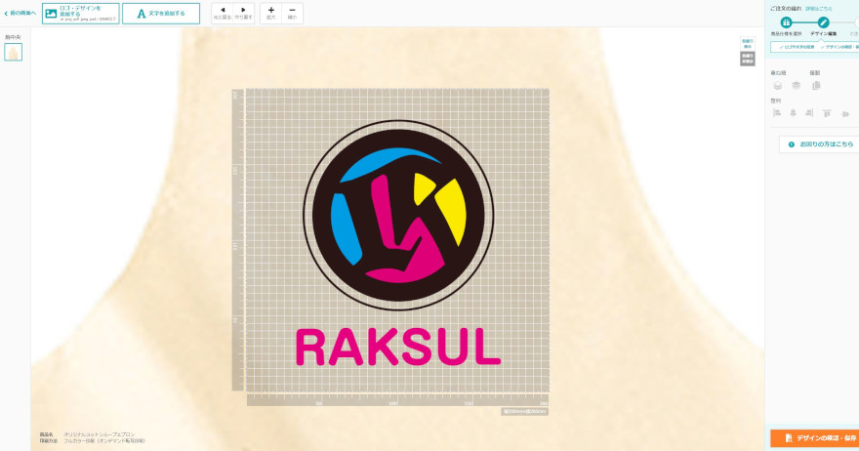Redo with the right arrow やり直す
This screenshot has width=859, height=451.
pyautogui.click(x=243, y=13)
